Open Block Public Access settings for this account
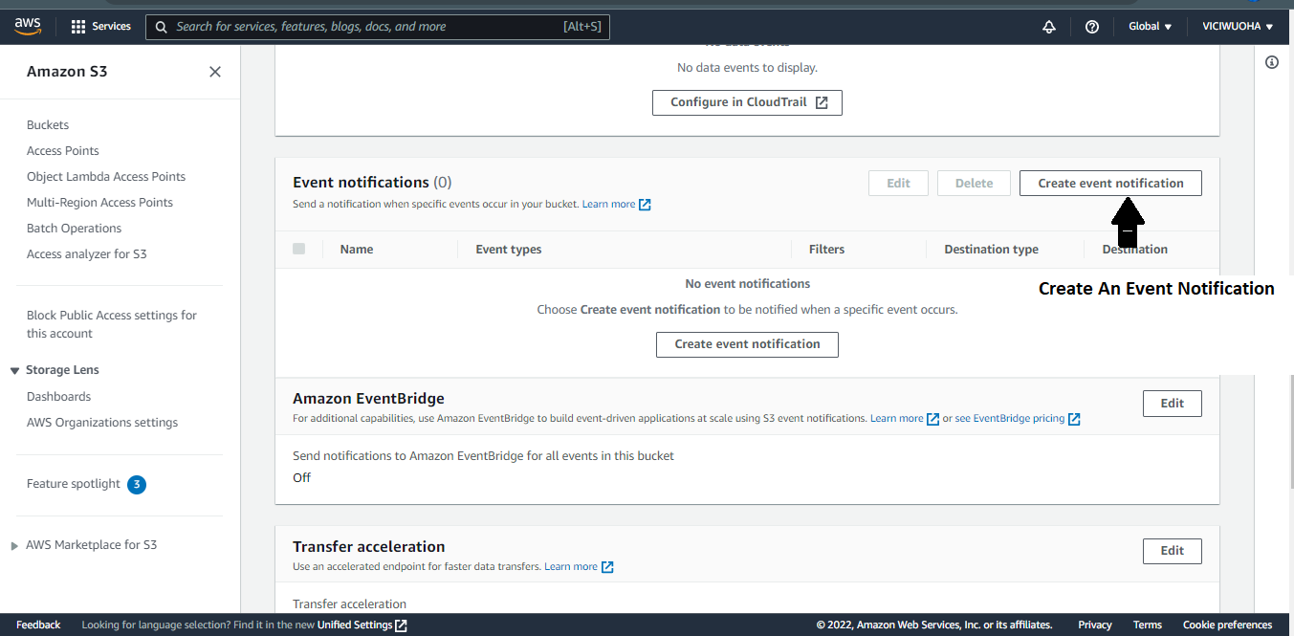The height and width of the screenshot is (636, 1294). [112, 324]
